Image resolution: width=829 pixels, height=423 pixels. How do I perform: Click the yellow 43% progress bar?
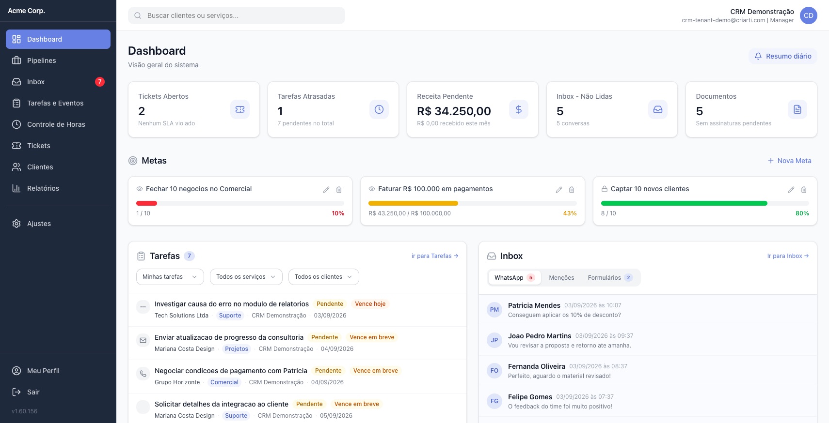413,203
